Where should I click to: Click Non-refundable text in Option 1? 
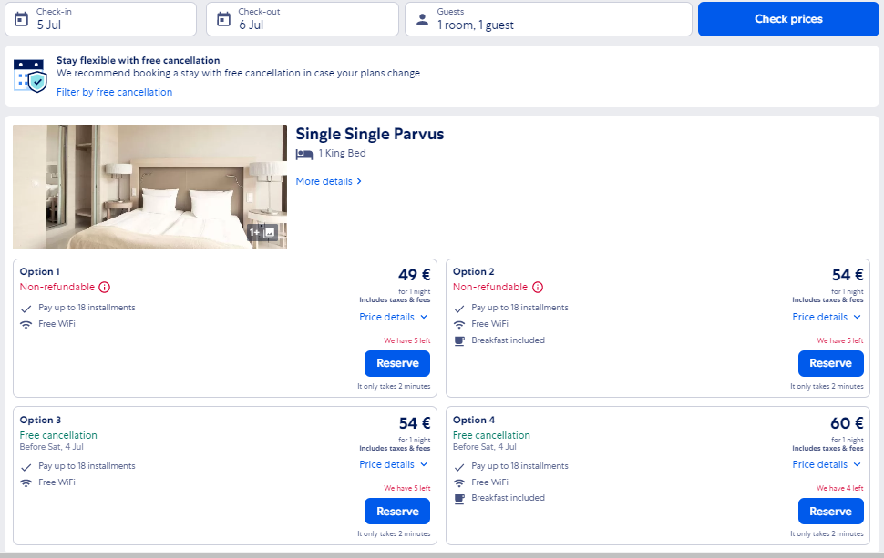coord(57,287)
